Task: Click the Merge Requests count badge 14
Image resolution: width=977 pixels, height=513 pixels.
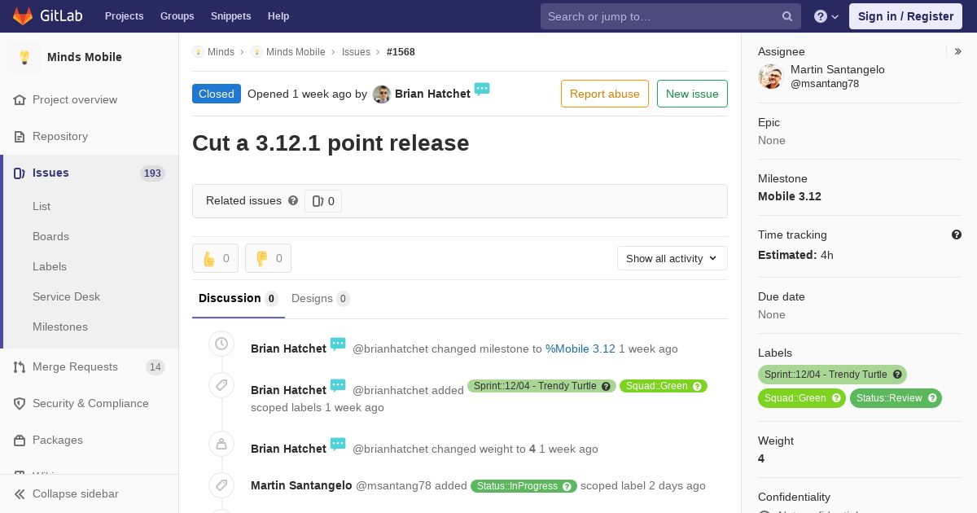Action: (x=156, y=367)
